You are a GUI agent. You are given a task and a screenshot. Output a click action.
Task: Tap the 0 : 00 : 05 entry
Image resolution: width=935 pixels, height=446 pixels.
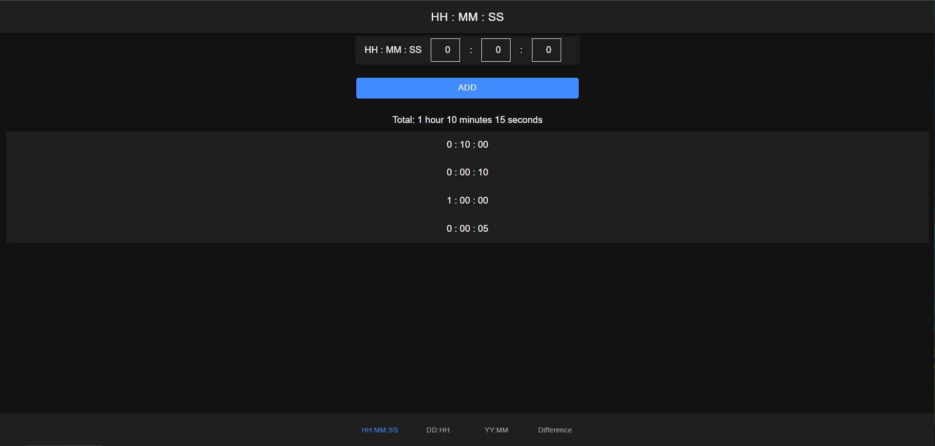pos(467,229)
